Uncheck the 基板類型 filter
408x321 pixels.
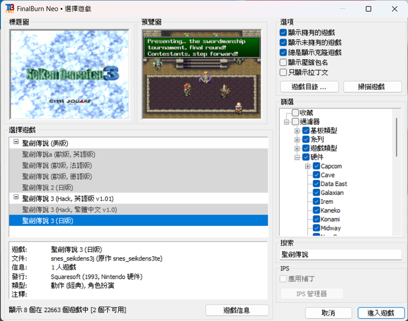pyautogui.click(x=306, y=131)
